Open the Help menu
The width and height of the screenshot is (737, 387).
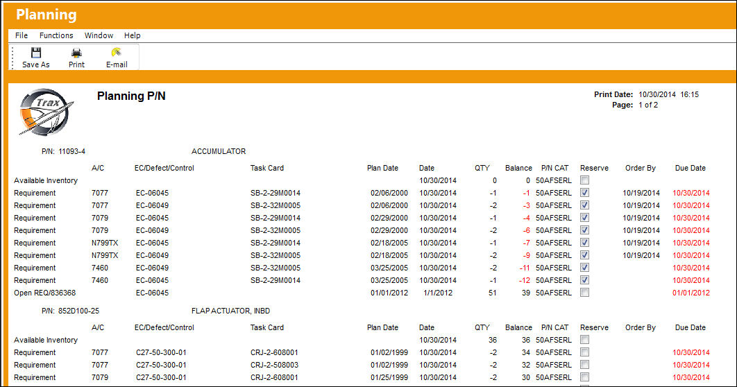132,35
